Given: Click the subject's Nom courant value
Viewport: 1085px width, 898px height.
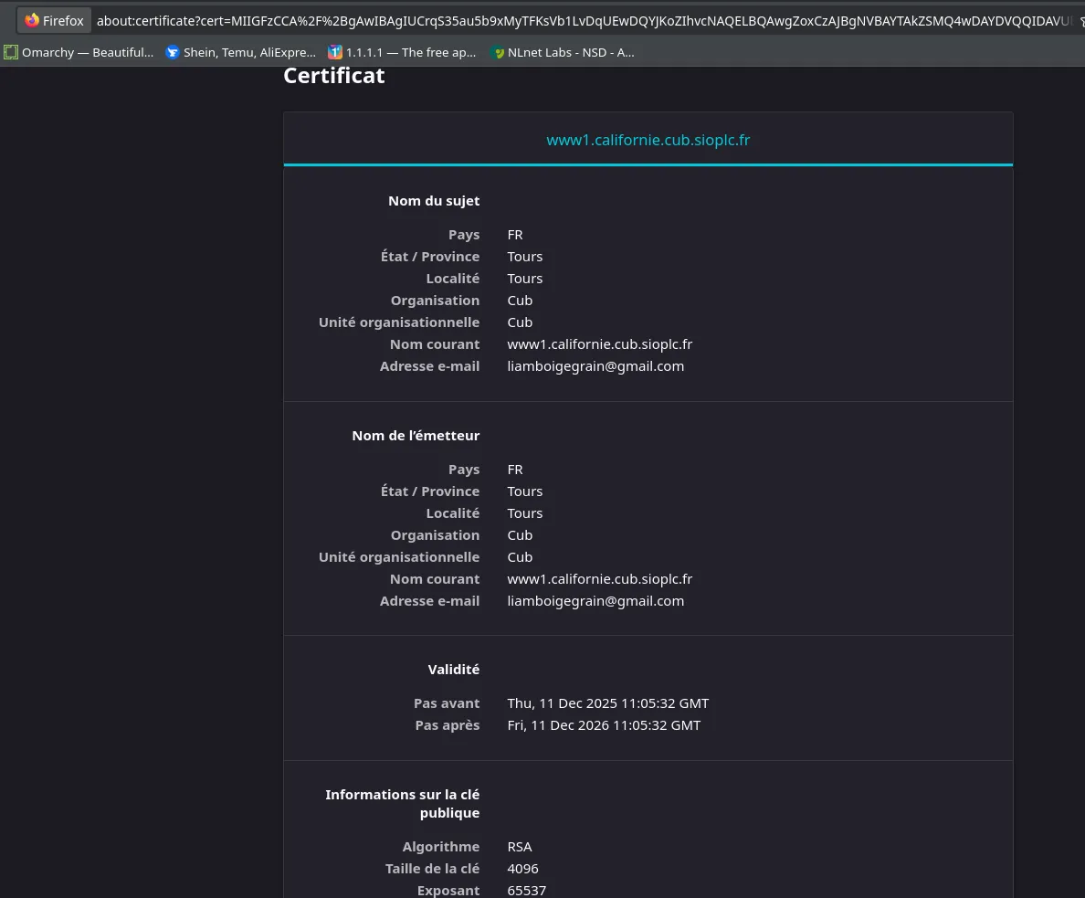Looking at the screenshot, I should tap(599, 344).
